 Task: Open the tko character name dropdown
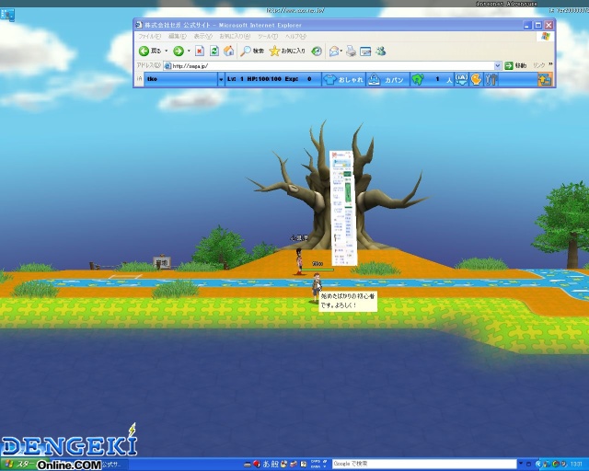click(x=221, y=79)
